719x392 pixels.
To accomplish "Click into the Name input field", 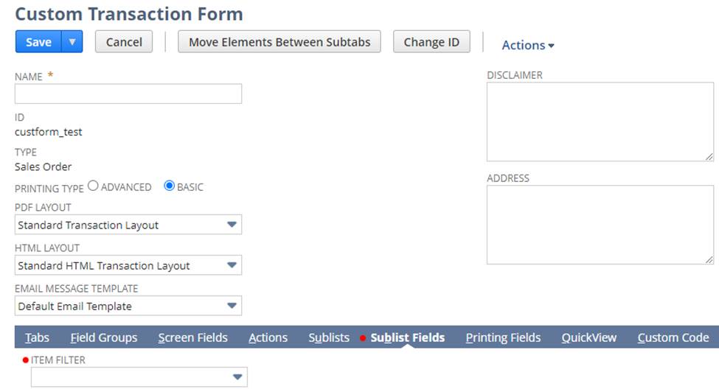I will (x=128, y=94).
